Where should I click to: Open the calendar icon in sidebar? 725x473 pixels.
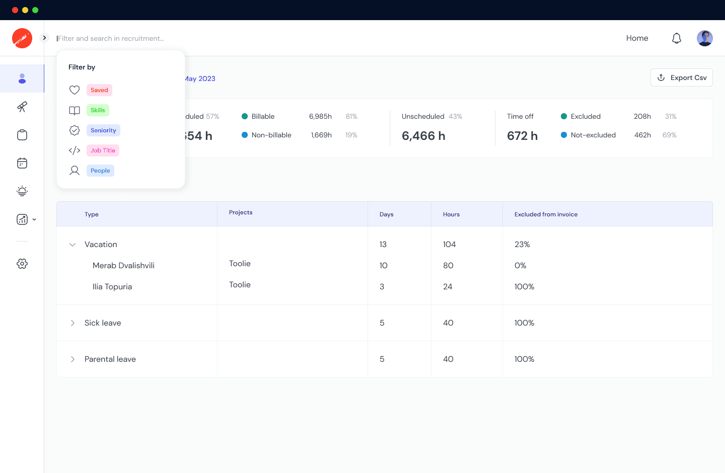pyautogui.click(x=22, y=163)
